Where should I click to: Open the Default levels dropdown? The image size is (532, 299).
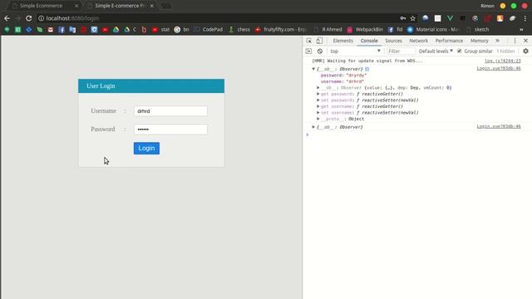click(436, 51)
